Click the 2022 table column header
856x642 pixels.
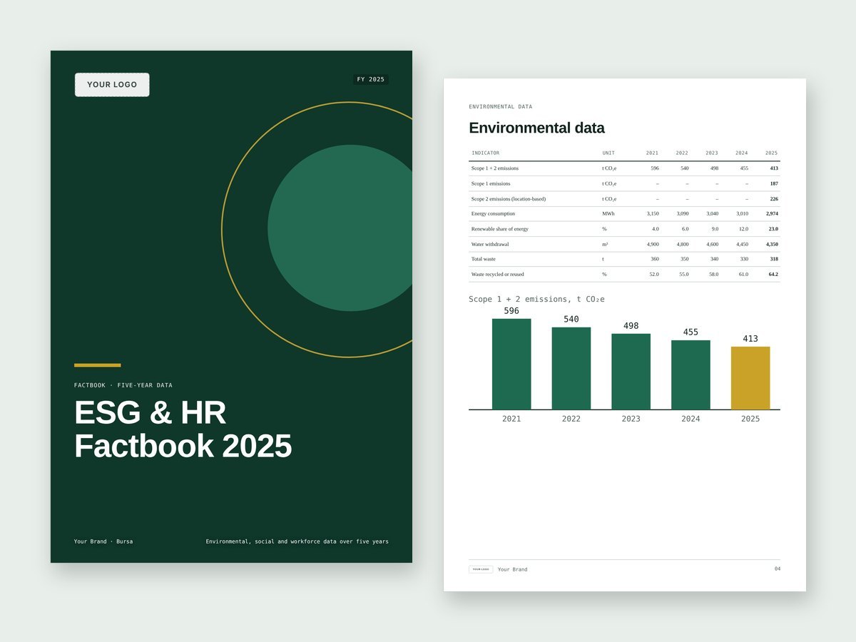pos(683,153)
